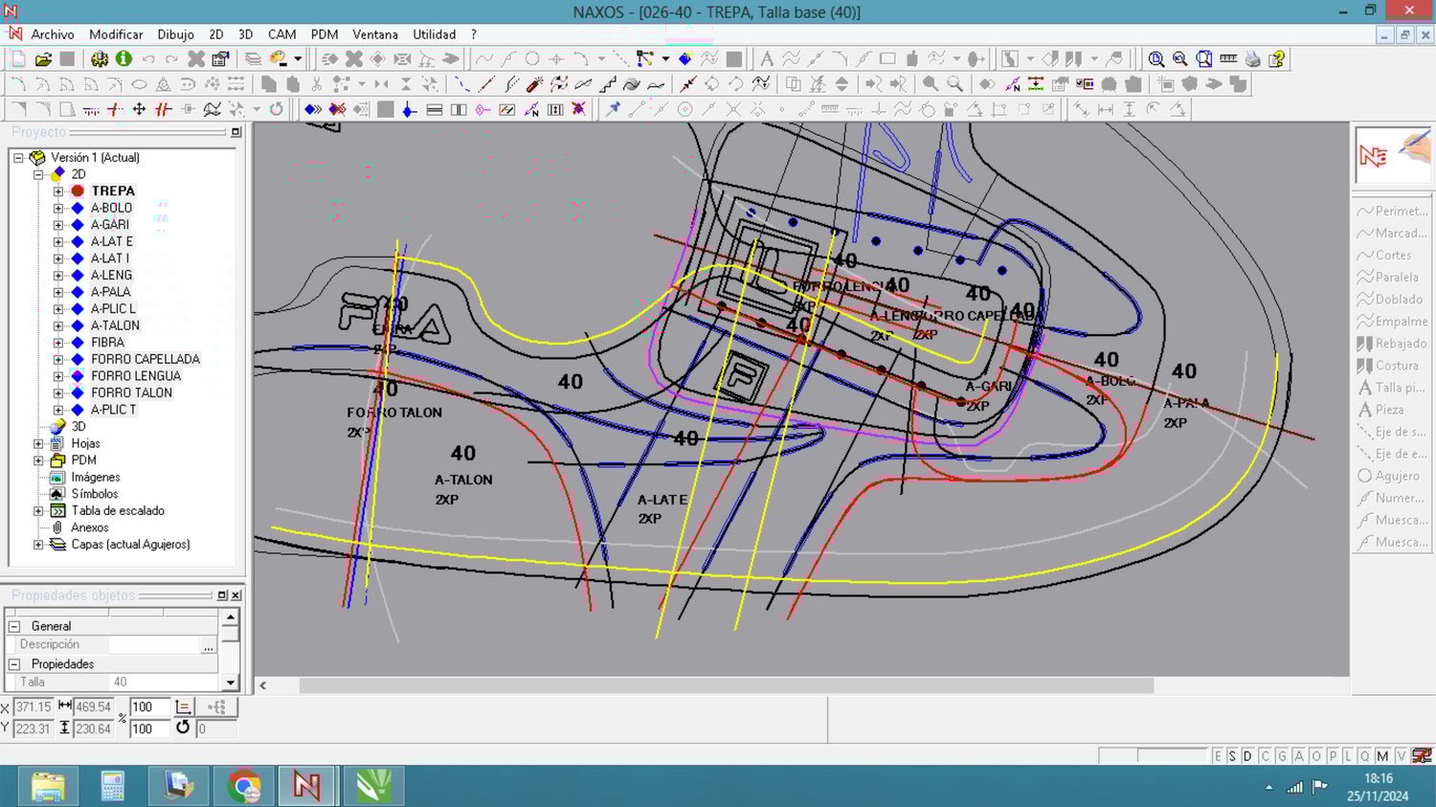
Task: Select FORRO CAPELLADA in project tree
Action: point(146,359)
